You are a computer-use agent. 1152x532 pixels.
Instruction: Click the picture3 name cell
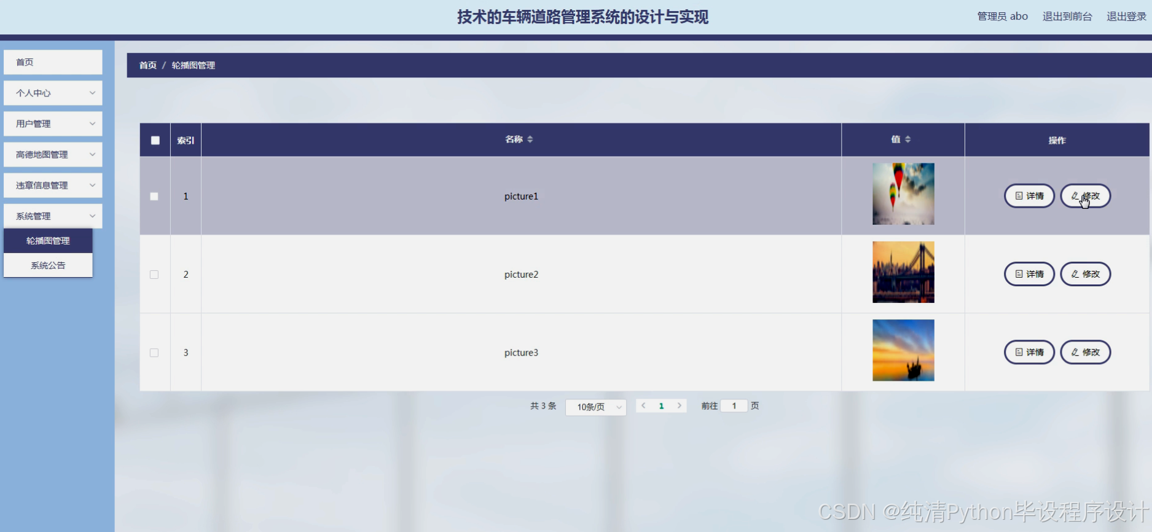tap(521, 353)
